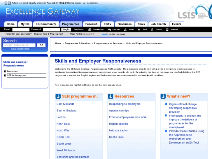Click the Report warning triangle icon

click(x=125, y=29)
